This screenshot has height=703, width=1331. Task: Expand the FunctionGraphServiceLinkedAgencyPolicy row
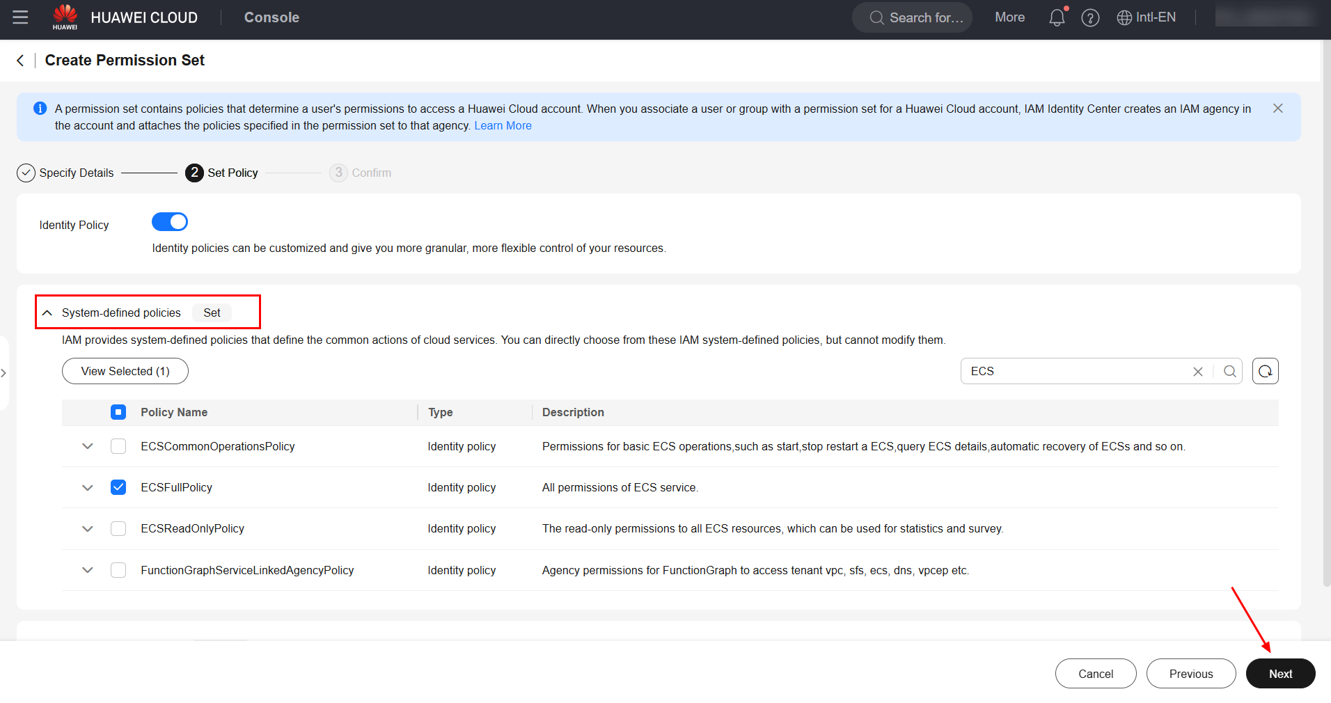(88, 570)
